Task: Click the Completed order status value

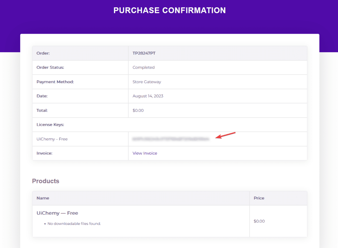Action: (x=144, y=67)
